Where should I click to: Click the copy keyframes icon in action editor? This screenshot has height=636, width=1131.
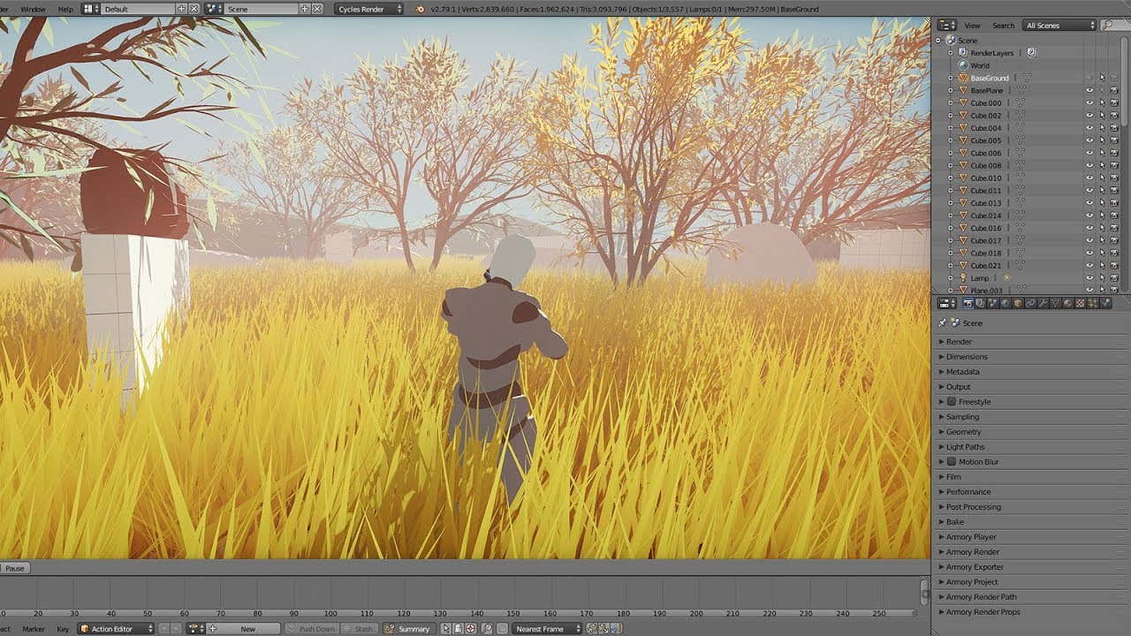(592, 629)
